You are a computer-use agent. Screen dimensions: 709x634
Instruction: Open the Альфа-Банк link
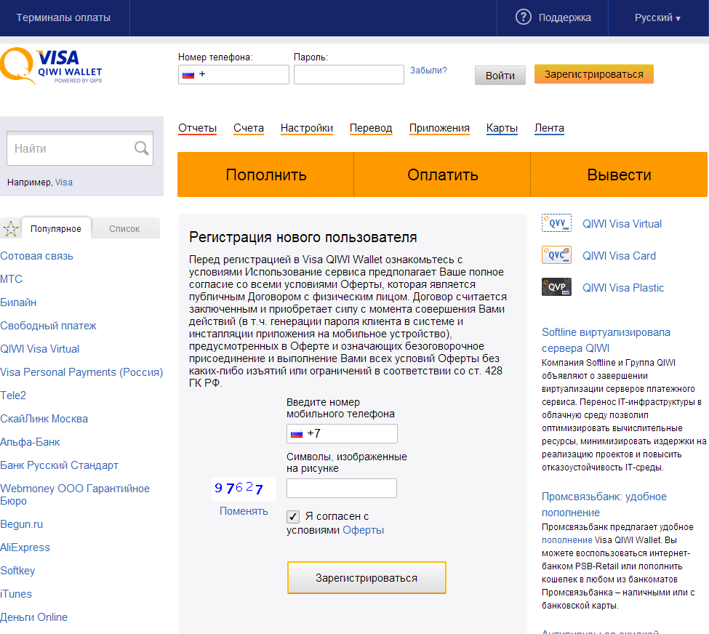30,442
